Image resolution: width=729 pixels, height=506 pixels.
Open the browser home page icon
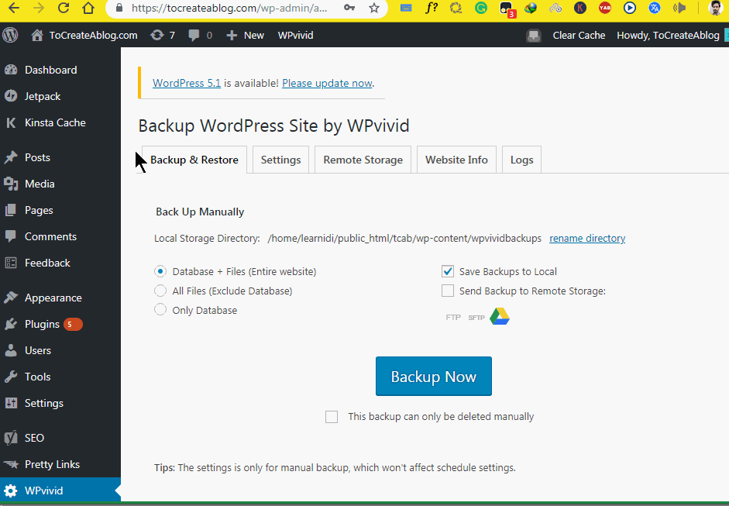[x=88, y=8]
